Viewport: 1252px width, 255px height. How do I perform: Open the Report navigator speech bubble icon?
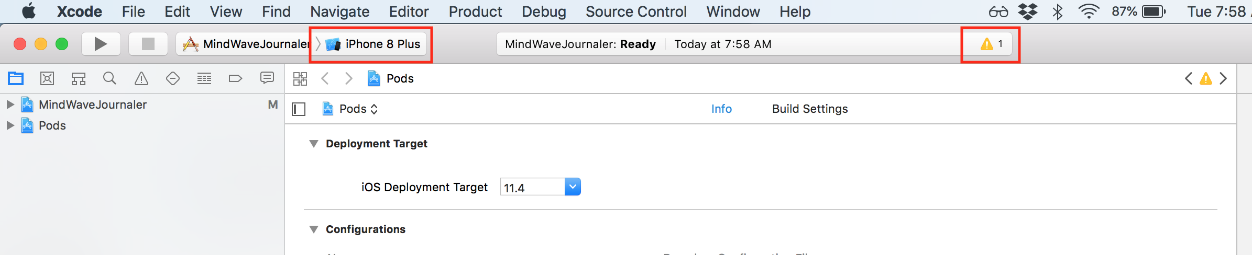tap(267, 78)
